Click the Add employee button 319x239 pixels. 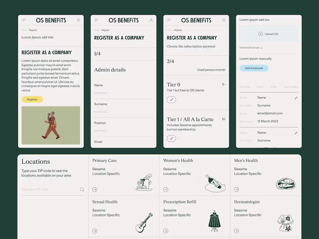[254, 68]
